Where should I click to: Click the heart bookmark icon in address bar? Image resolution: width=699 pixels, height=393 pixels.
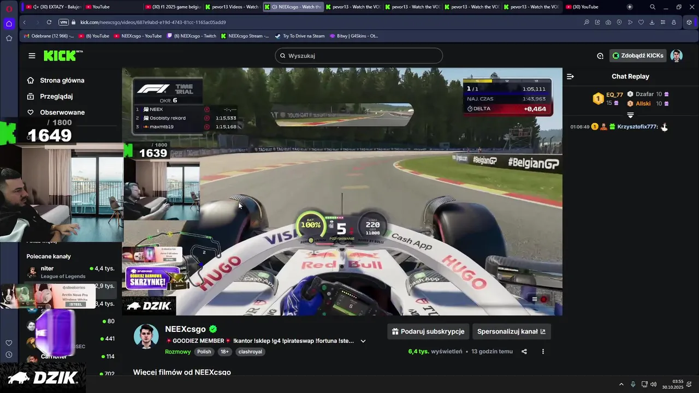641,22
